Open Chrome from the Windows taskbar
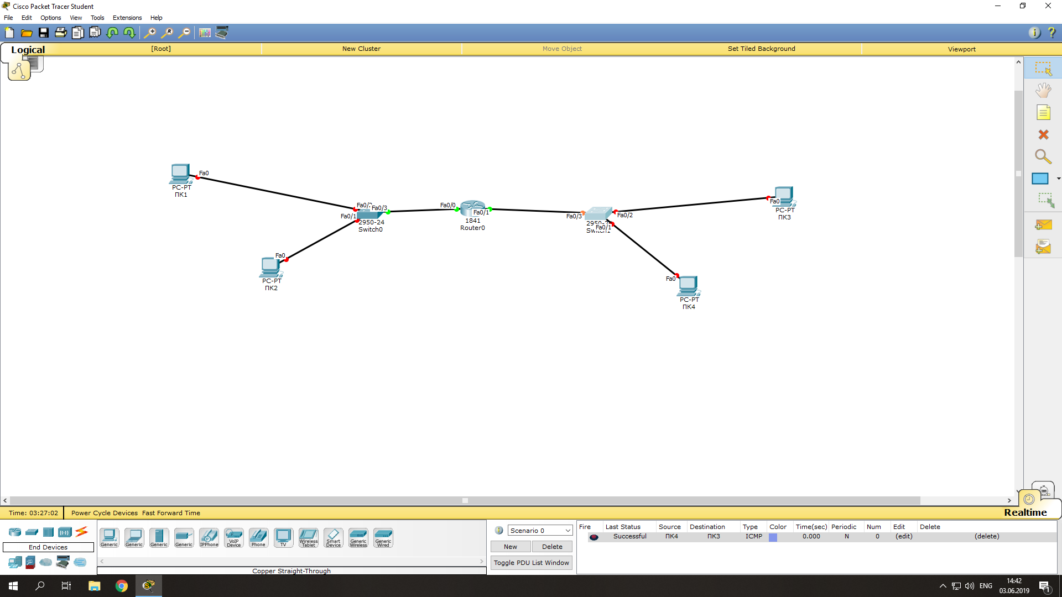 [122, 586]
